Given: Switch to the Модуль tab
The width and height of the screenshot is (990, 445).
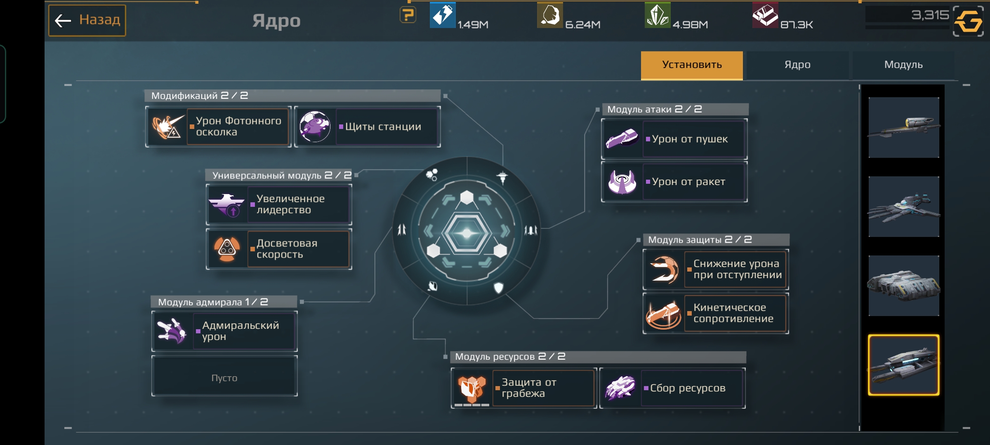Looking at the screenshot, I should [x=903, y=65].
